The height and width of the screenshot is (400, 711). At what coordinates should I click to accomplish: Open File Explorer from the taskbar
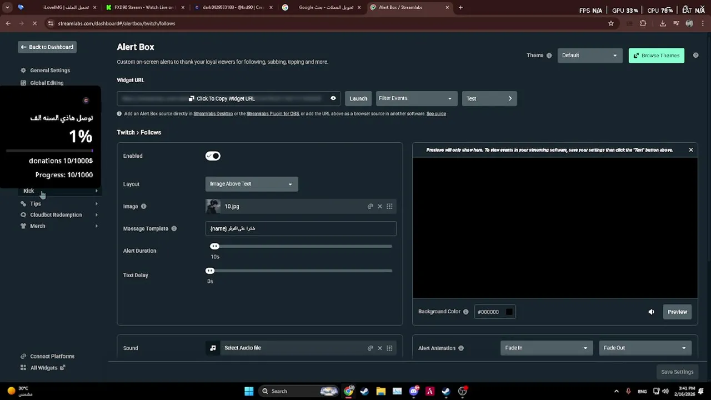point(381,391)
